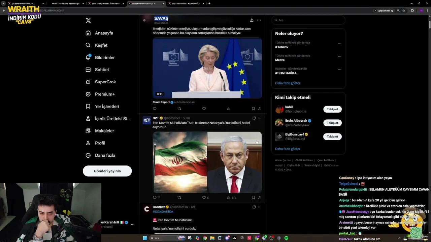Open options for the Merve trend
This screenshot has width=431, height=242.
point(339,56)
